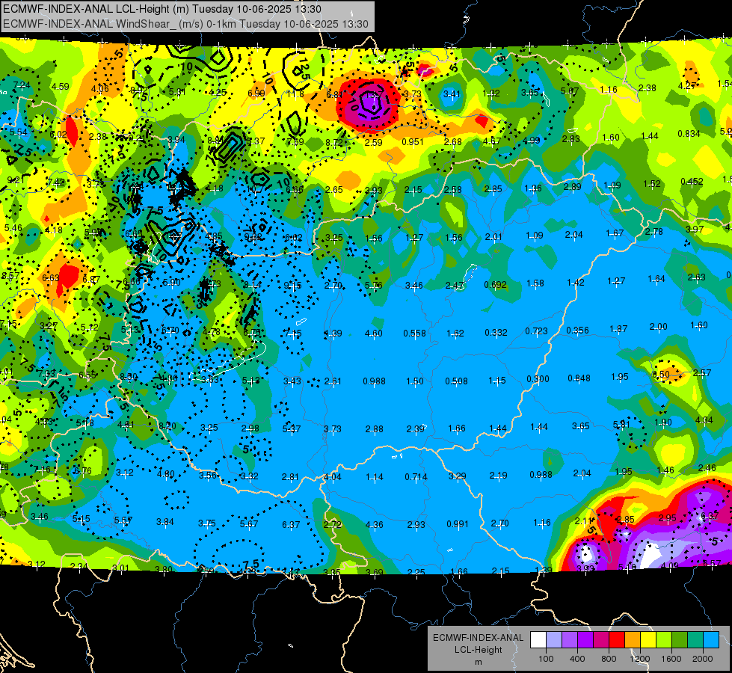Click the teal swatch in the legend
The image size is (732, 673).
(x=695, y=640)
